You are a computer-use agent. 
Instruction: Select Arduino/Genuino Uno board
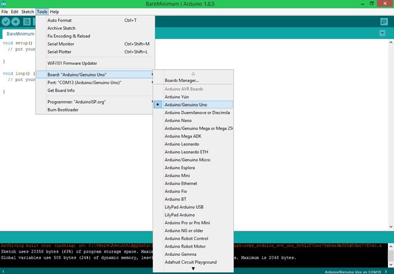pos(193,105)
